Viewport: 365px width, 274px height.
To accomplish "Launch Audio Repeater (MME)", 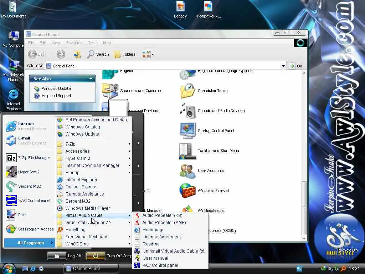I will [170, 223].
